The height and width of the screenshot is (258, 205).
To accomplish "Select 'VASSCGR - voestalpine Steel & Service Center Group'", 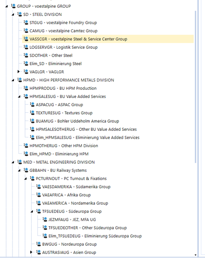I will coord(78,39).
